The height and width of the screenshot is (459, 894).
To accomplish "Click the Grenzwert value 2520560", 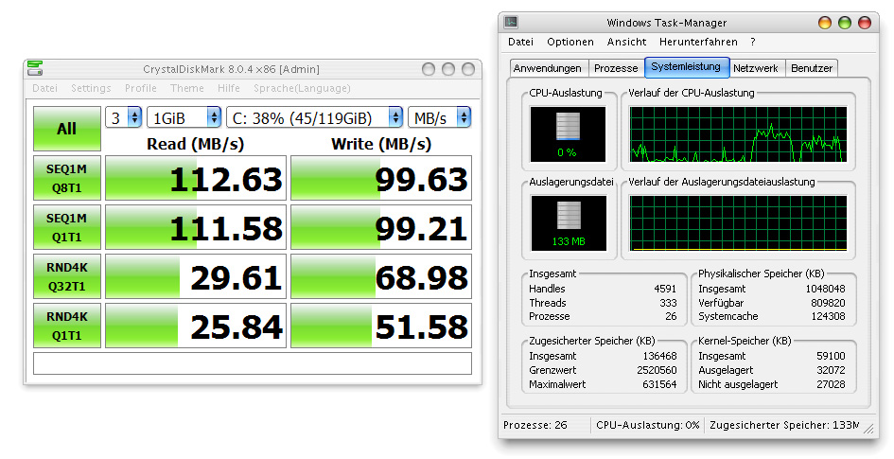I will (657, 370).
